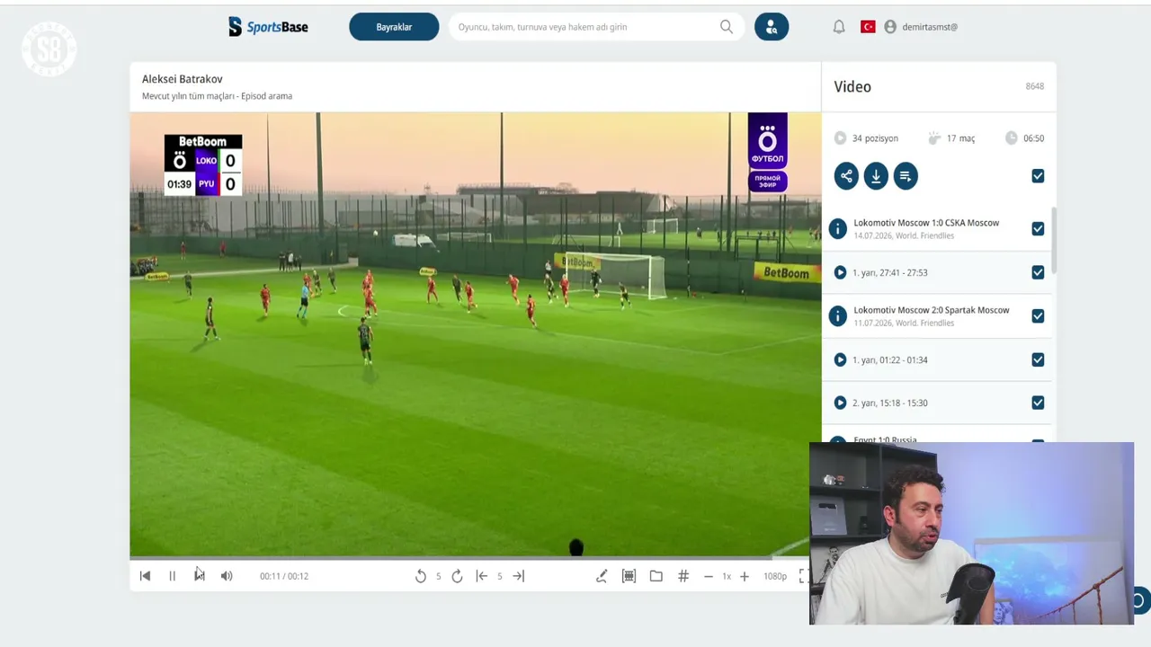Click the '17 maç' match count
The image size is (1151, 647).
960,138
